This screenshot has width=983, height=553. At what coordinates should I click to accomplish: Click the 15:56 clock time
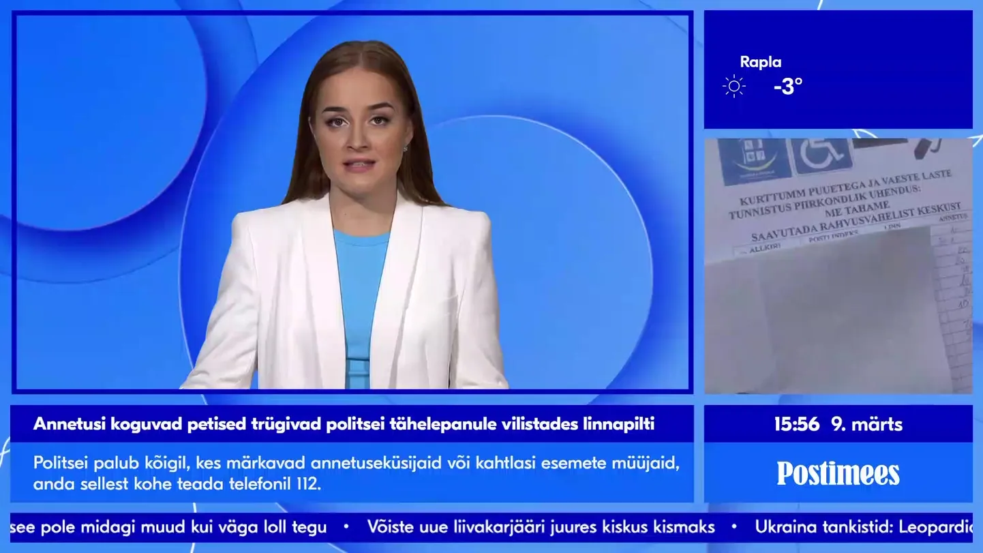[x=796, y=424]
